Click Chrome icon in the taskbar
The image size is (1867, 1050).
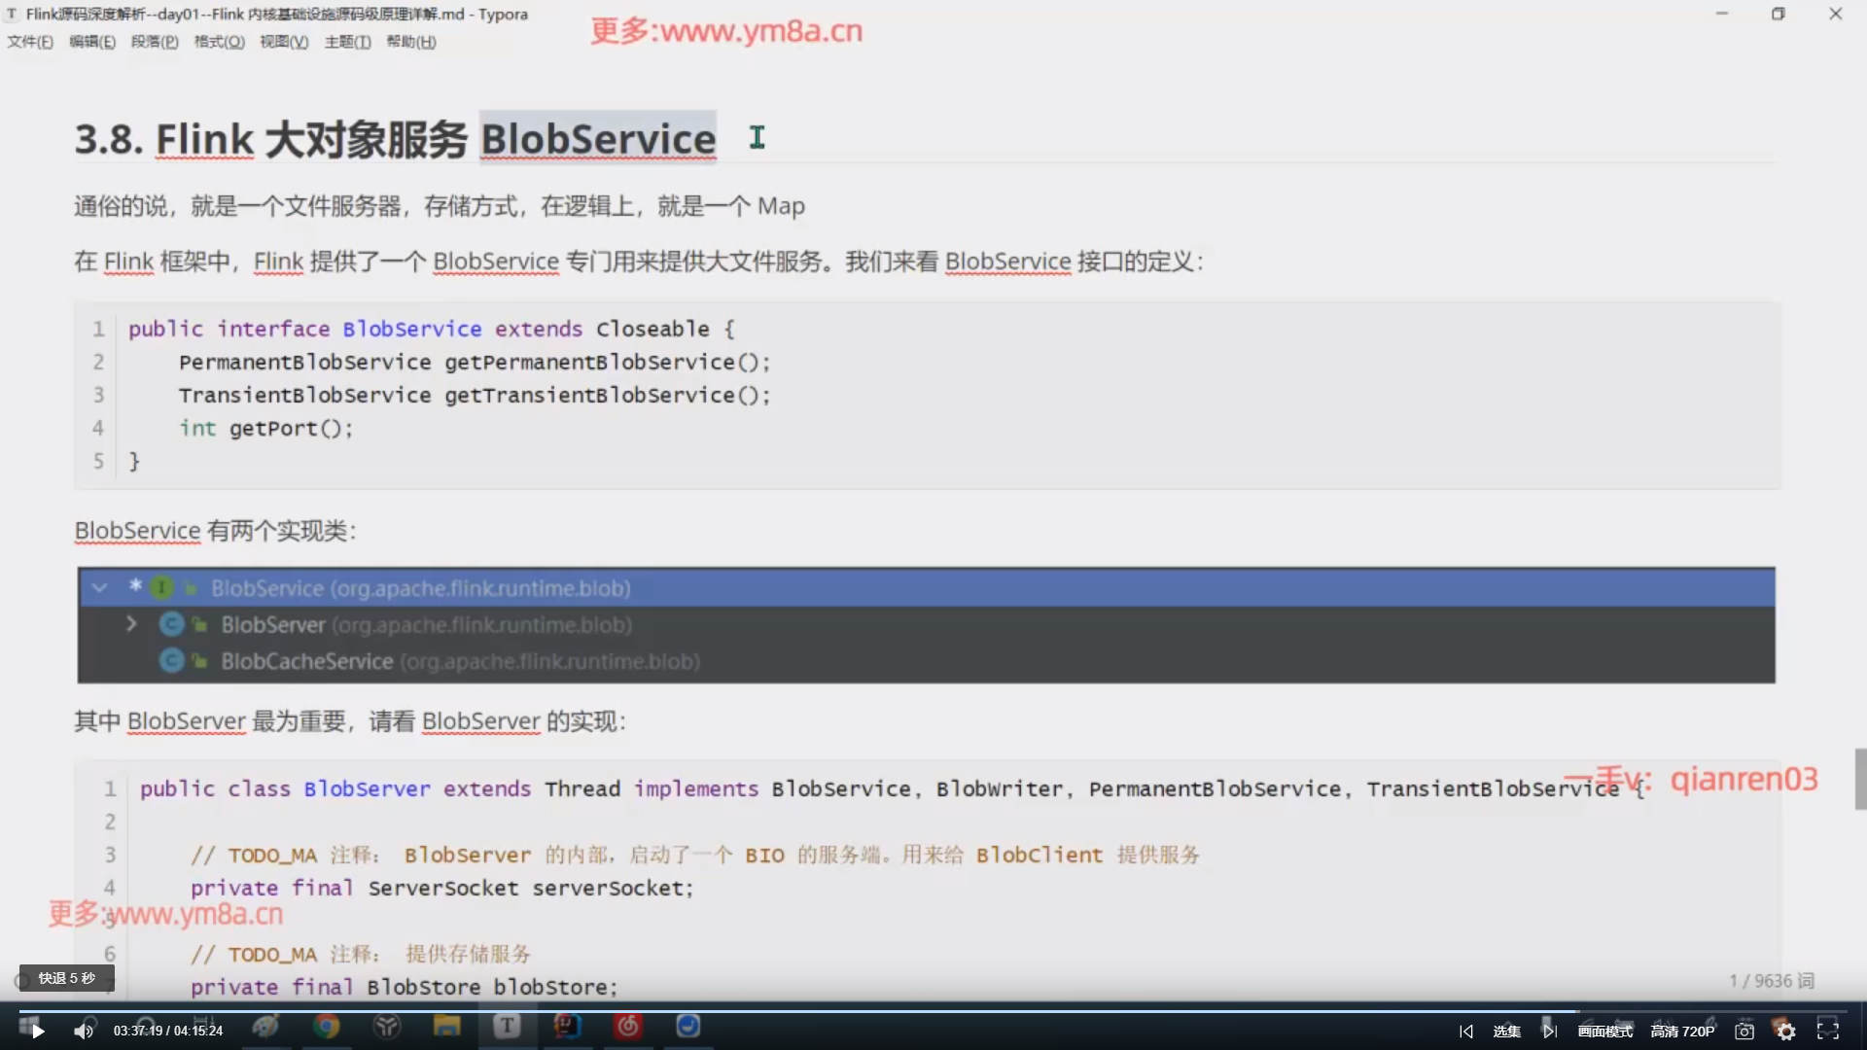(327, 1027)
